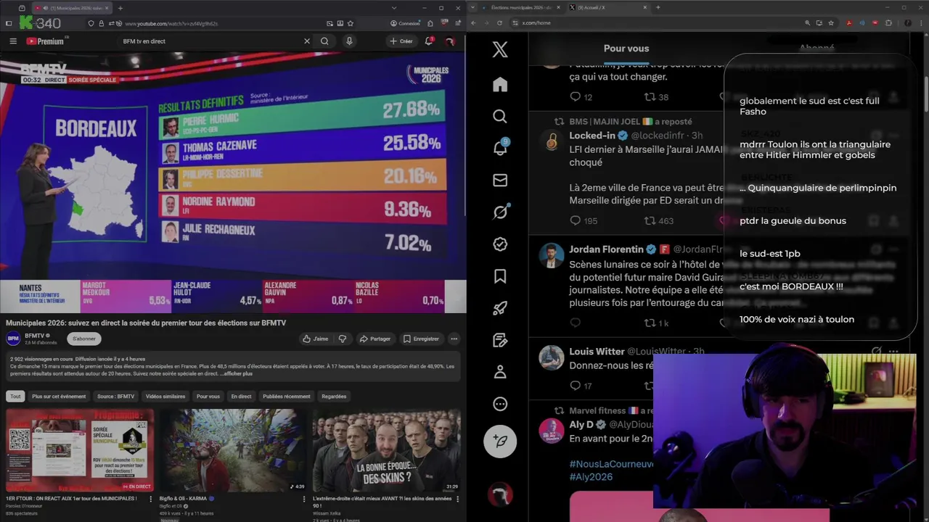Expand description with ...afficher plus
This screenshot has width=929, height=522.
tap(236, 373)
